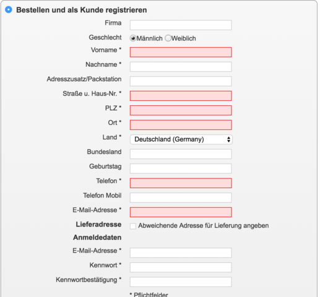Open the Land dropdown showing Deutschland (Germany)
Viewport: 320px width, 297px height.
coord(181,139)
